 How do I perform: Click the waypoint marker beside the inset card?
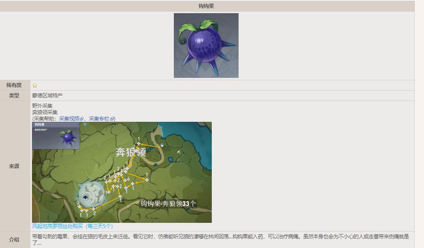click(85, 124)
